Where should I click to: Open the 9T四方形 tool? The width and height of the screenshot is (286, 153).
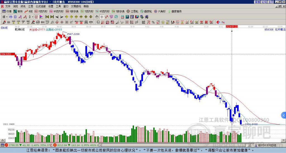[103, 11]
